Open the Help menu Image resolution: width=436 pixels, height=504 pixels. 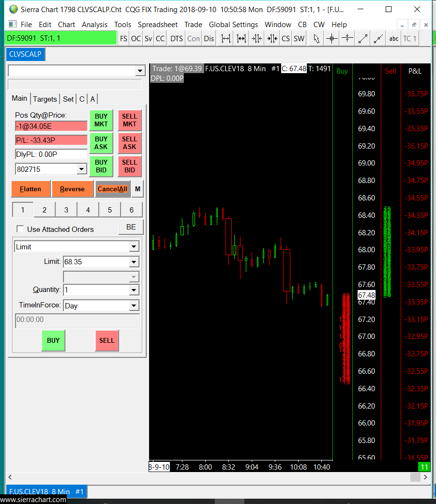point(339,25)
